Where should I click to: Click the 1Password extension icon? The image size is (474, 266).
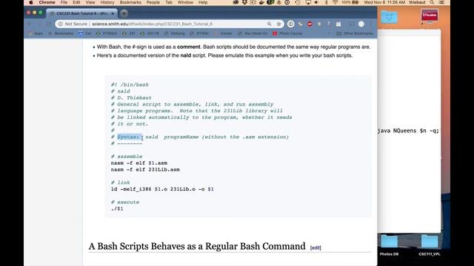(x=290, y=24)
